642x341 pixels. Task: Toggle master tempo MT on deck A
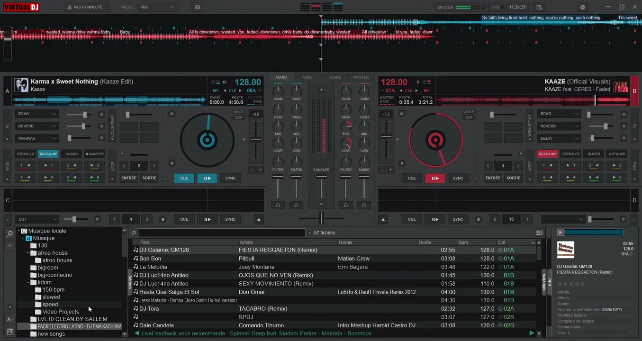216,90
